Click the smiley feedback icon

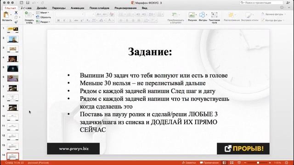pos(282,7)
